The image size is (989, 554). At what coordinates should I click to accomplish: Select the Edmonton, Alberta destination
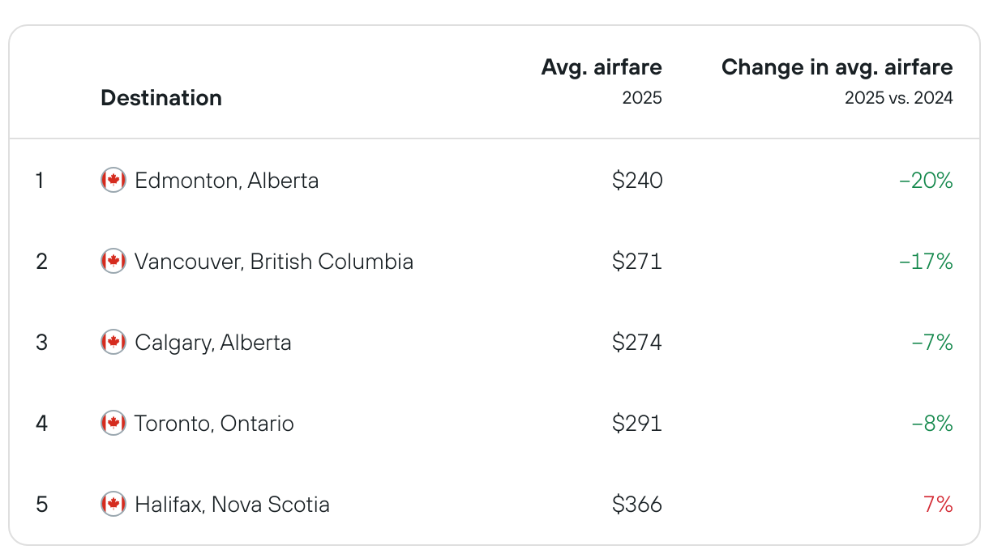227,180
